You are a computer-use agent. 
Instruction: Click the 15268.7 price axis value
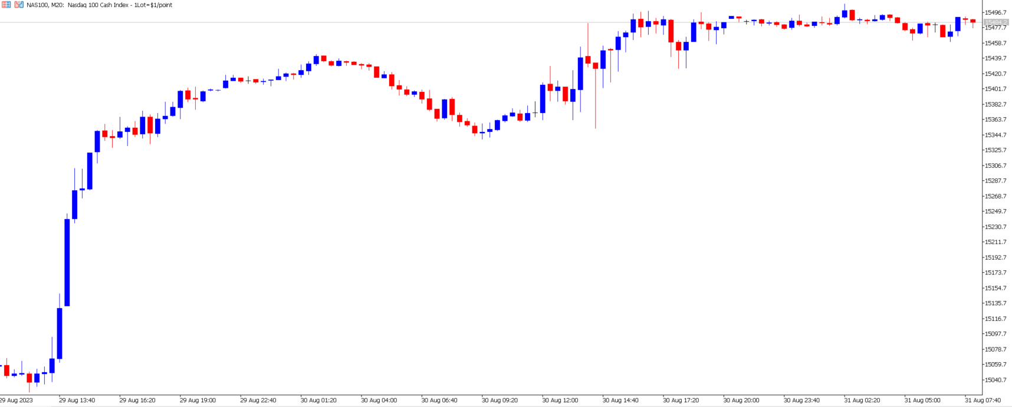click(995, 196)
